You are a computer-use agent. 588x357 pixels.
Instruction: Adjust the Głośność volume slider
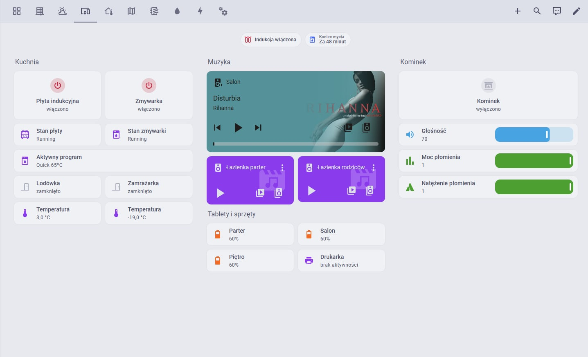(x=534, y=135)
